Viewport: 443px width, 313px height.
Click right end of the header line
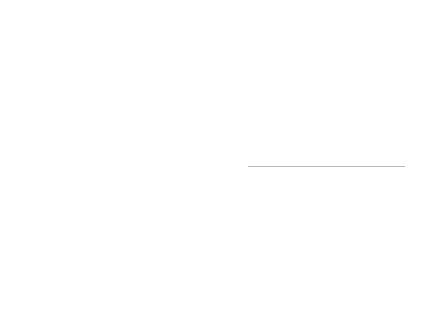[440, 20]
